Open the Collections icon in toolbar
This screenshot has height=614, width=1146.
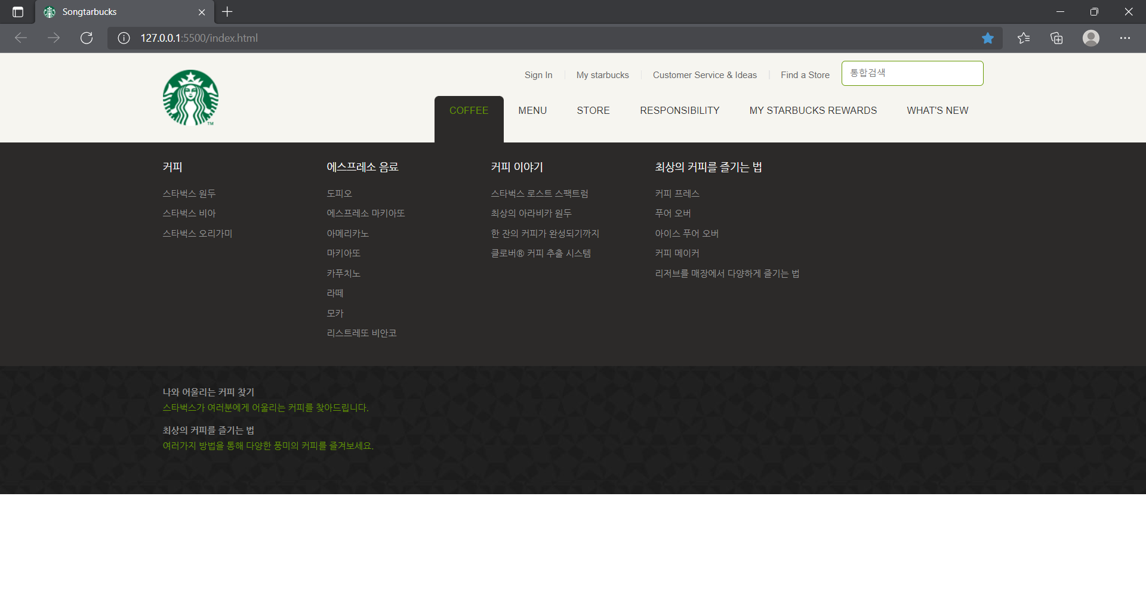[x=1056, y=38]
